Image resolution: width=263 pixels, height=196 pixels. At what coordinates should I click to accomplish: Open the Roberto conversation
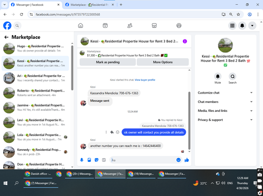coord(35,93)
